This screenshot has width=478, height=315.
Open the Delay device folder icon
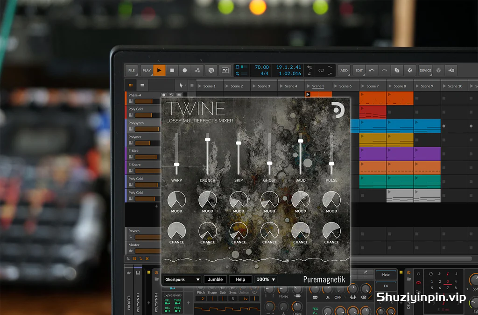[x=408, y=279]
